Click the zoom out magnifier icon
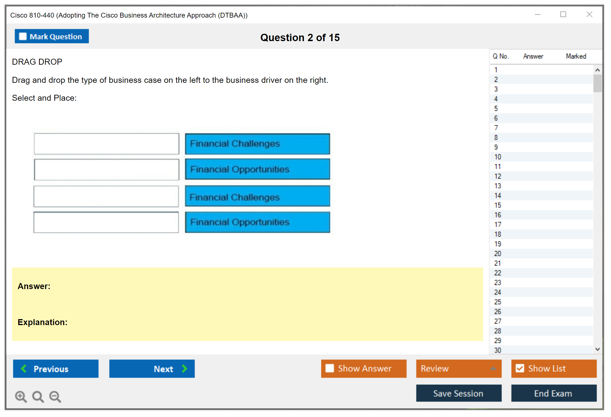 pyautogui.click(x=55, y=396)
